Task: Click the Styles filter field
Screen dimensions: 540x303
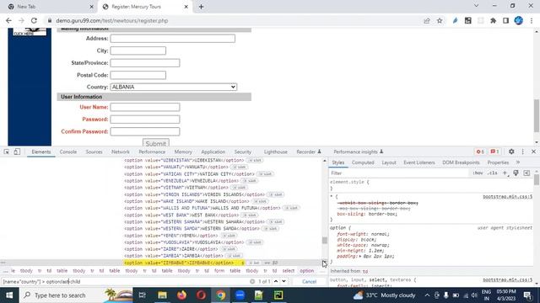Action: click(399, 173)
